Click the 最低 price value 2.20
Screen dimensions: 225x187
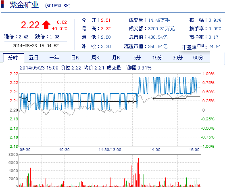[106, 37]
